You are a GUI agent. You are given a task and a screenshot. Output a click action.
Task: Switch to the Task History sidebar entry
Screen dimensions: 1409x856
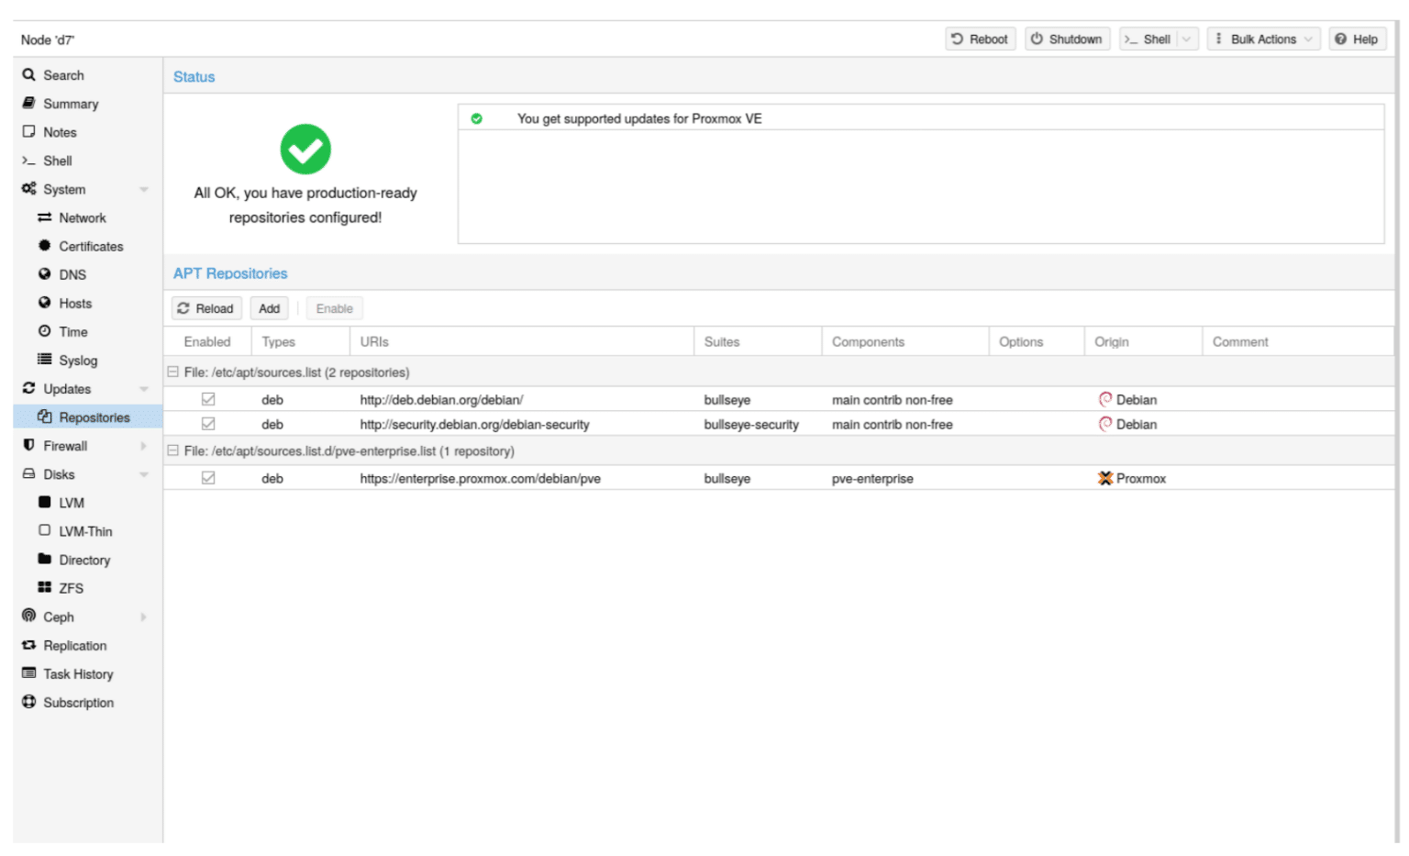[80, 673]
